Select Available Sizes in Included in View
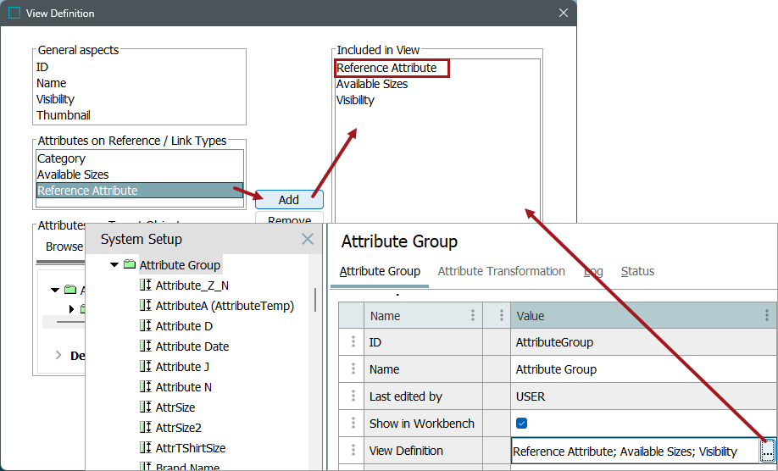 pyautogui.click(x=372, y=84)
